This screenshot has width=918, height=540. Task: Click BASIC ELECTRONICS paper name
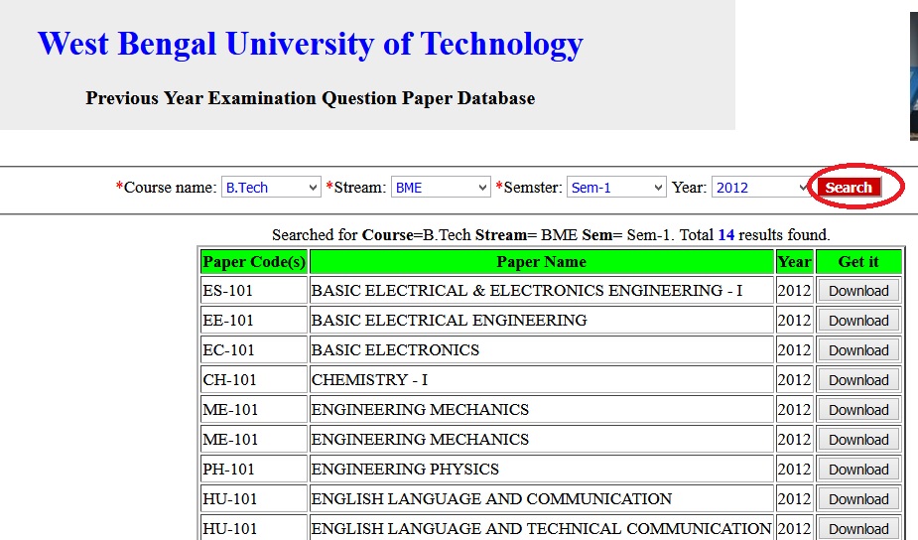[x=395, y=350]
